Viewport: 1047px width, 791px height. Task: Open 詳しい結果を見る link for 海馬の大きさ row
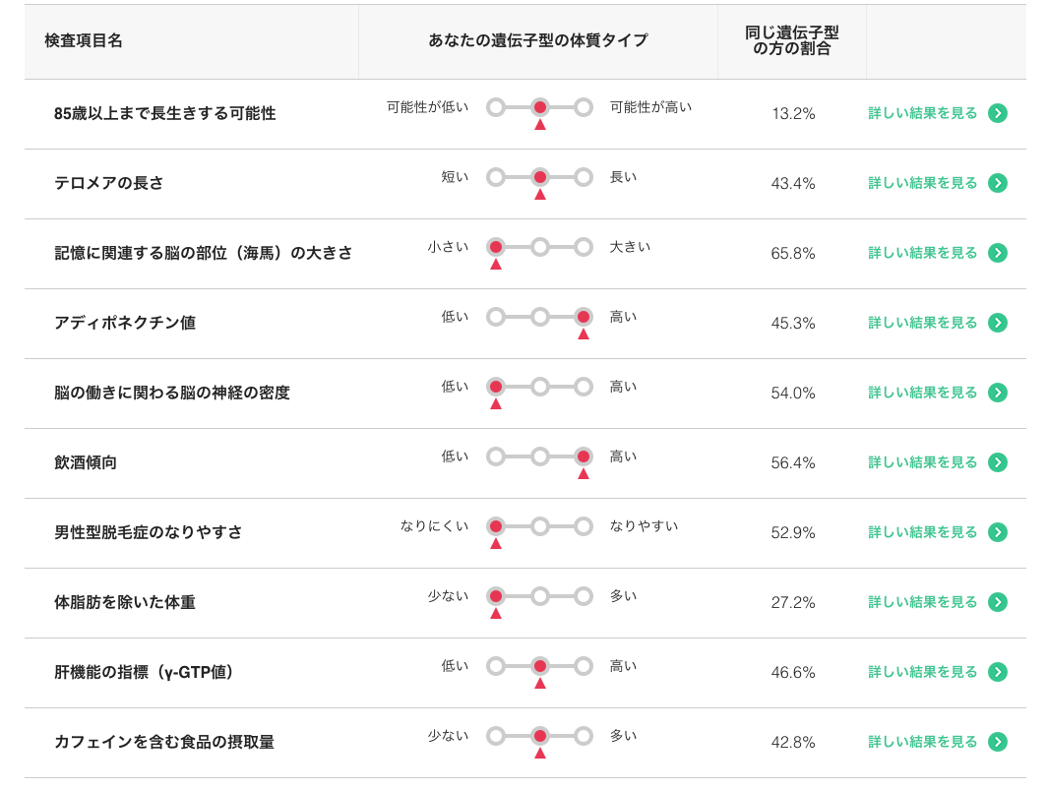[x=922, y=253]
